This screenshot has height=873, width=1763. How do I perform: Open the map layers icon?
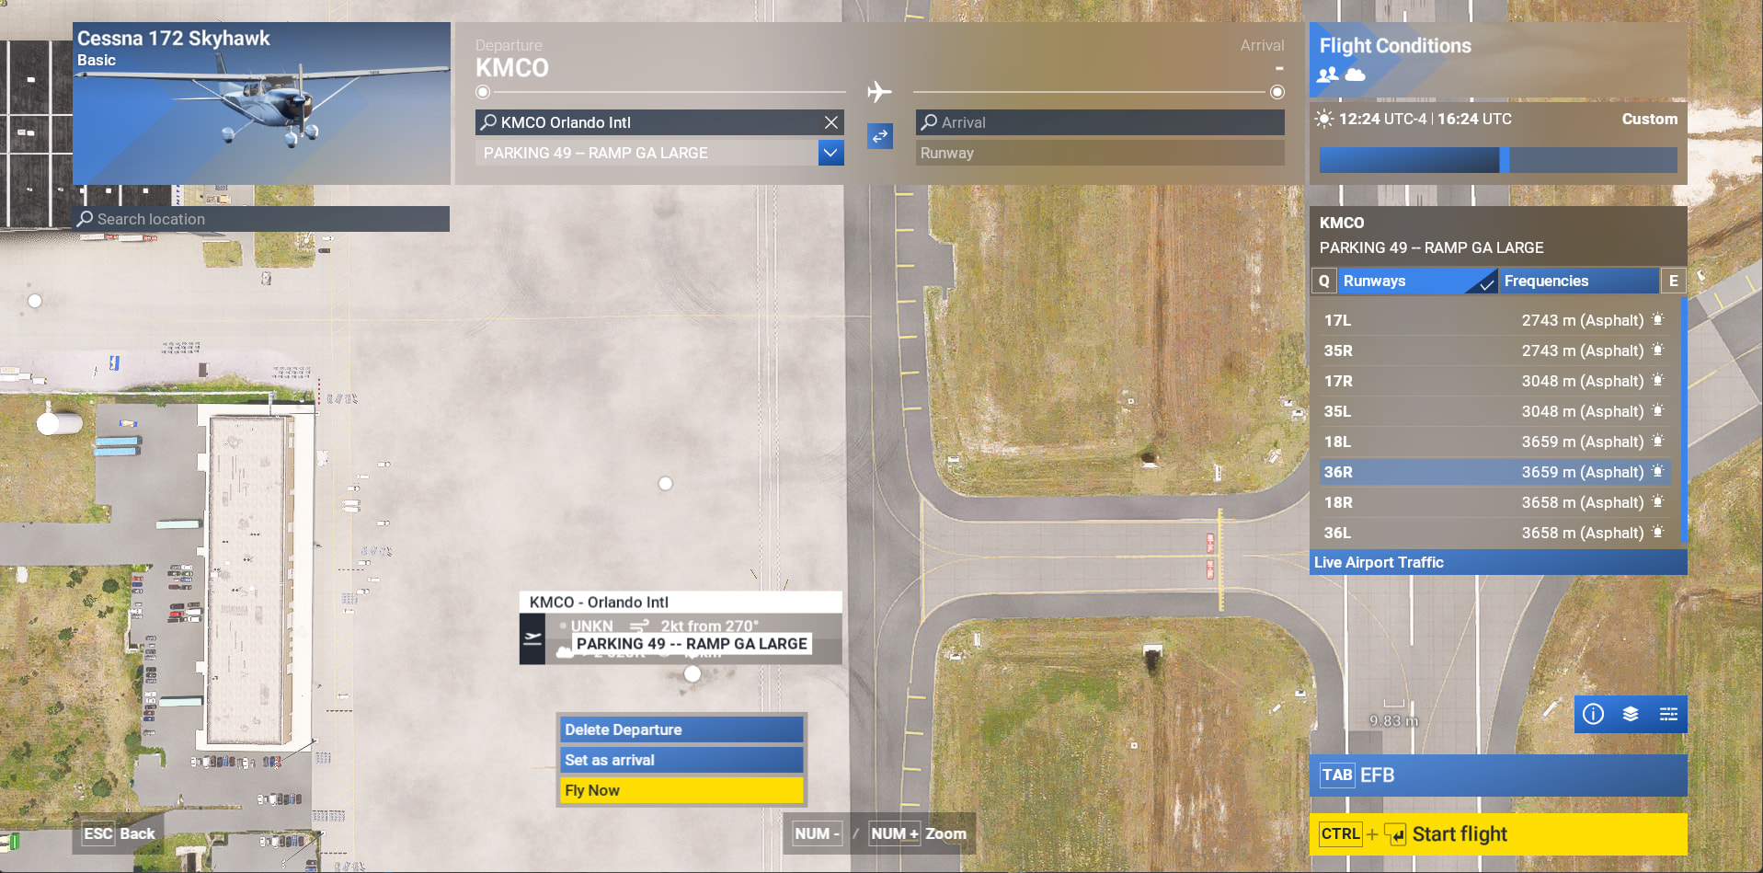coord(1631,714)
